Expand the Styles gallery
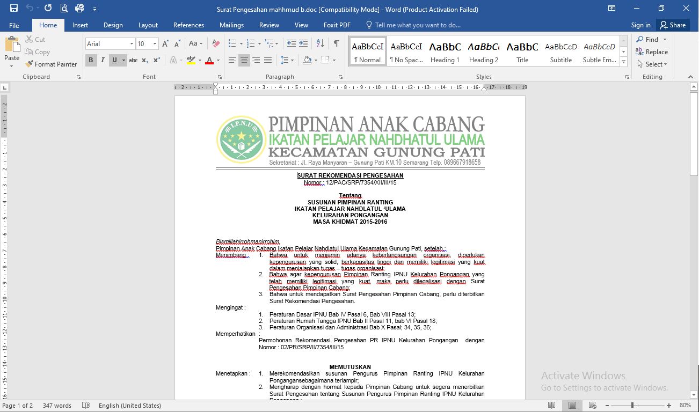Image resolution: width=699 pixels, height=412 pixels. tap(623, 63)
